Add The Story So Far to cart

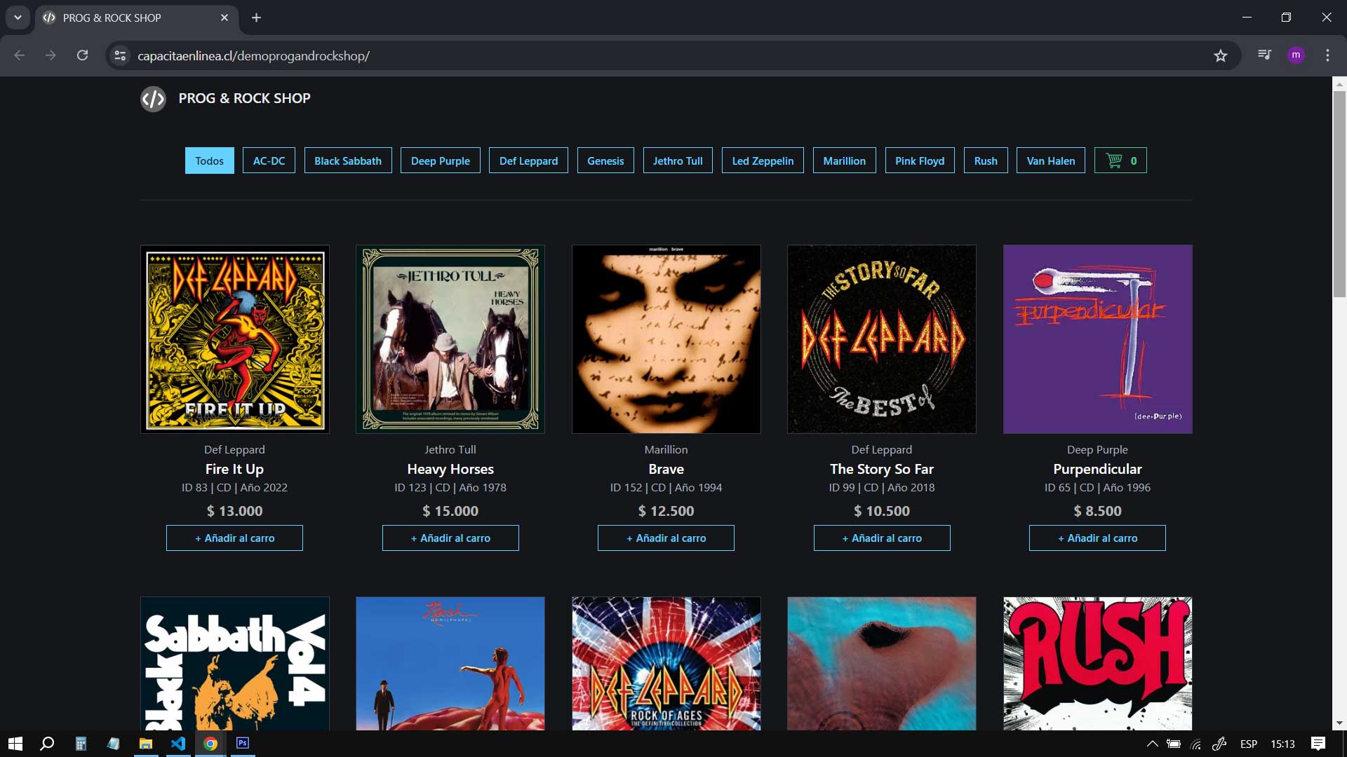click(x=882, y=538)
